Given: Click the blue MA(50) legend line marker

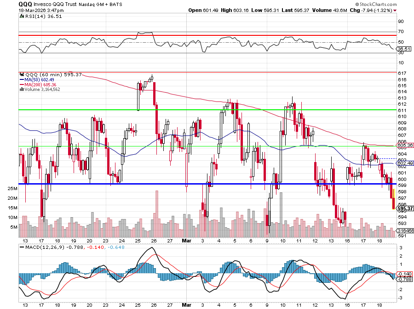Looking at the screenshot, I should click(22, 79).
